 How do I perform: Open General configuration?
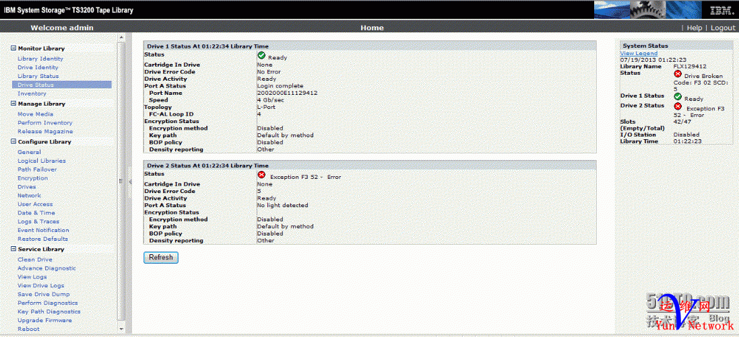point(29,152)
